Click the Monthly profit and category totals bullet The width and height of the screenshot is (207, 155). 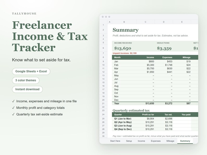[x=38, y=108]
